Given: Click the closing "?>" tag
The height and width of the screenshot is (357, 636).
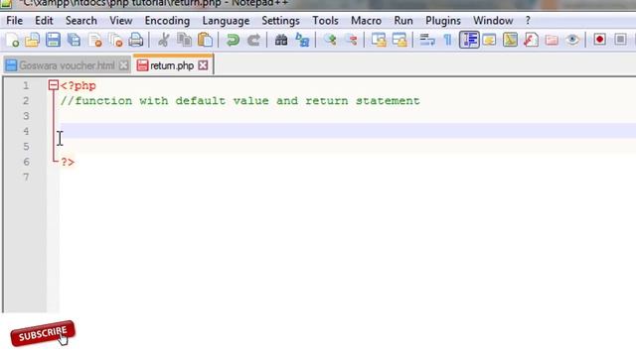Looking at the screenshot, I should [68, 163].
